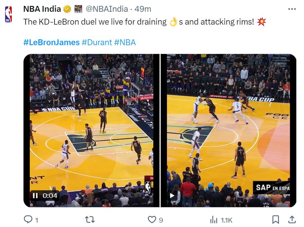This screenshot has height=227, width=304.
Task: Pause the left video at 0:04
Action: [x=35, y=196]
